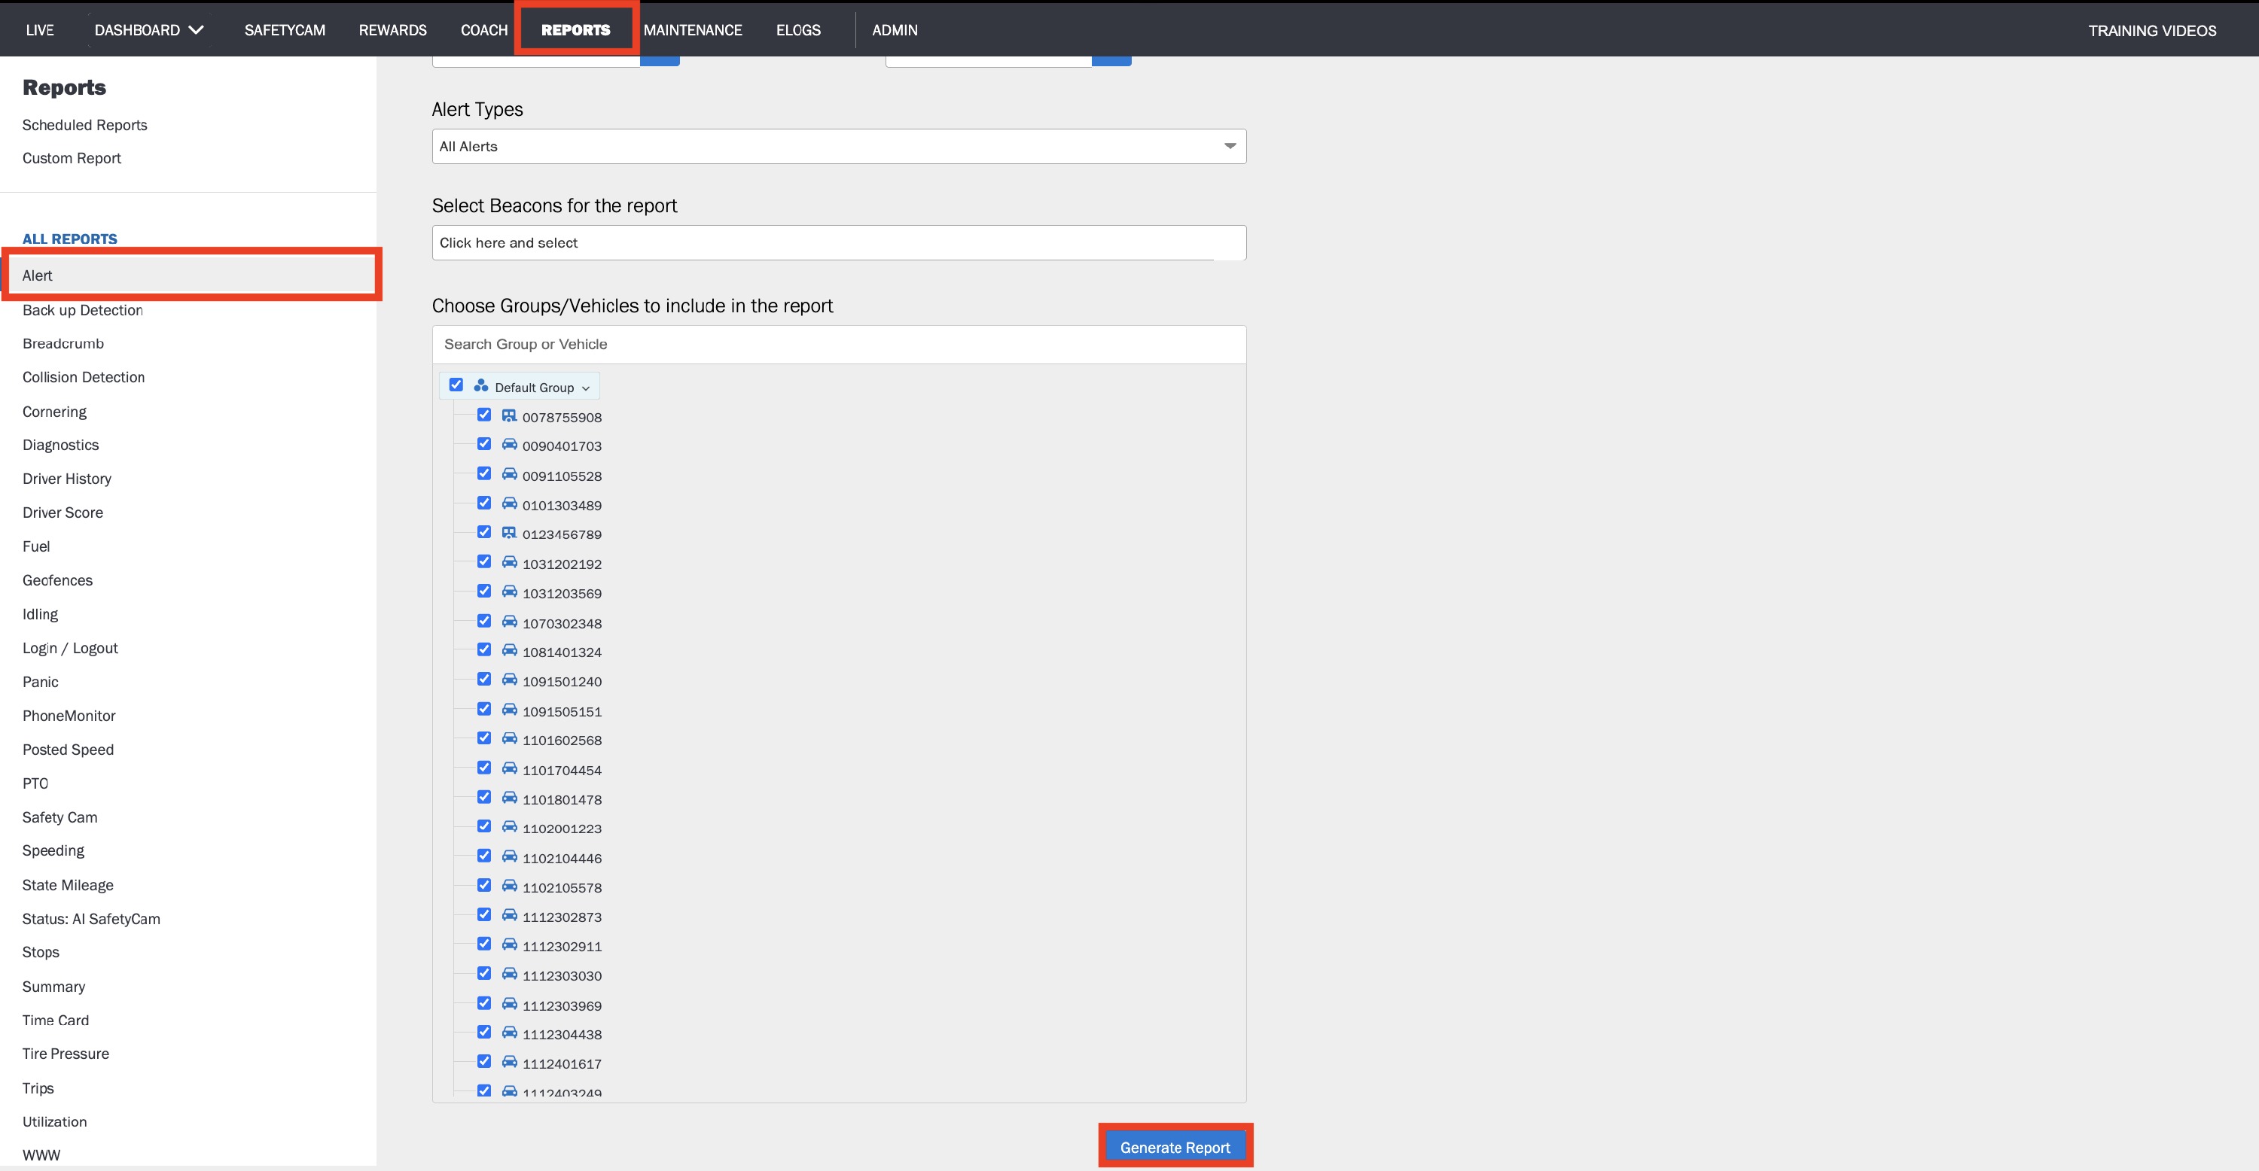Viewport: 2259px width, 1171px height.
Task: Click the Generate Report button
Action: pos(1175,1148)
